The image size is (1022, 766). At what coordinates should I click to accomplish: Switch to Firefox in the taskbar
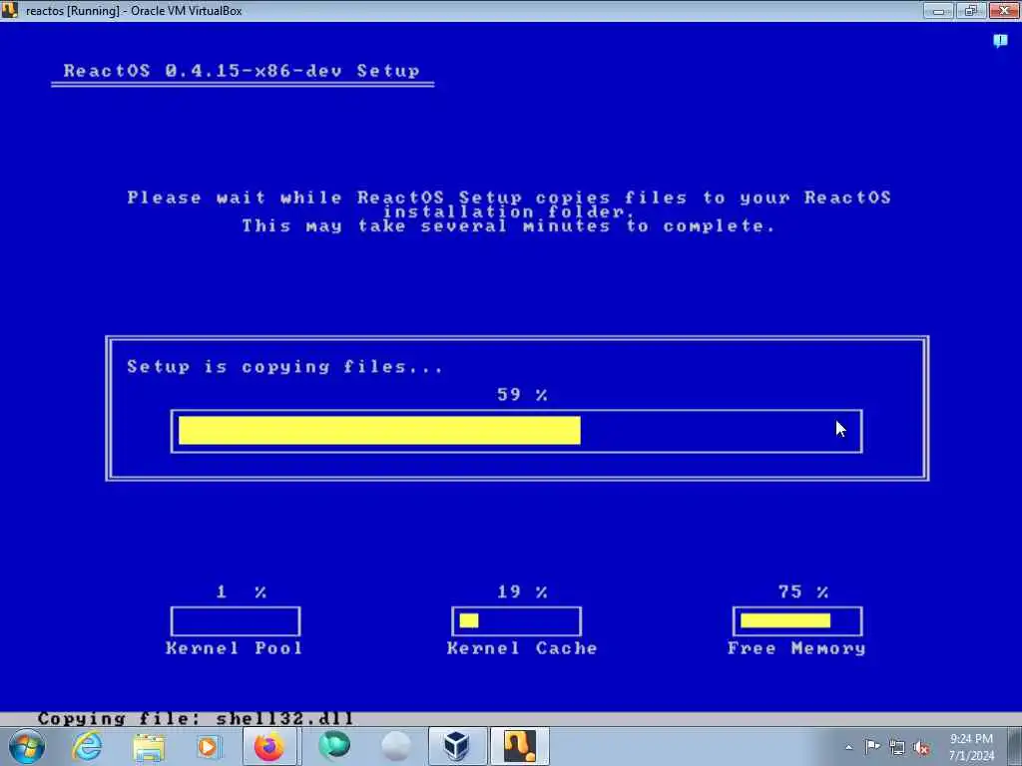pyautogui.click(x=269, y=746)
